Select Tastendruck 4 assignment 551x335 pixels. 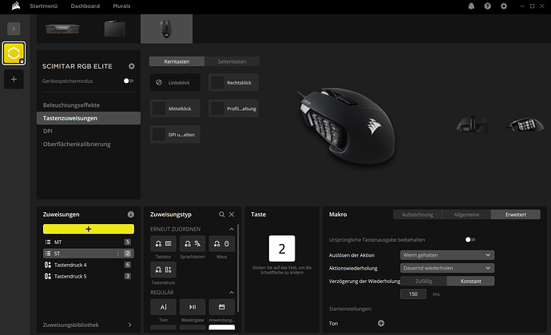pyautogui.click(x=89, y=265)
